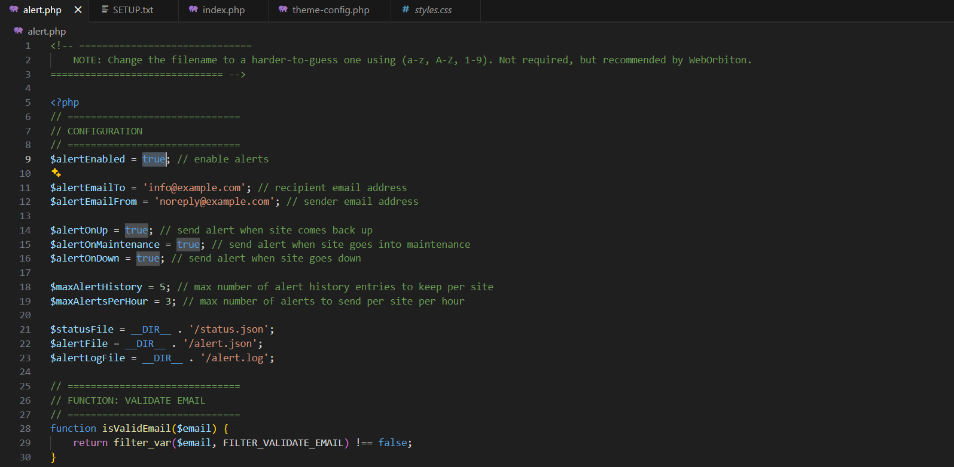Select the styles.css tab label
The width and height of the screenshot is (954, 467).
433,10
